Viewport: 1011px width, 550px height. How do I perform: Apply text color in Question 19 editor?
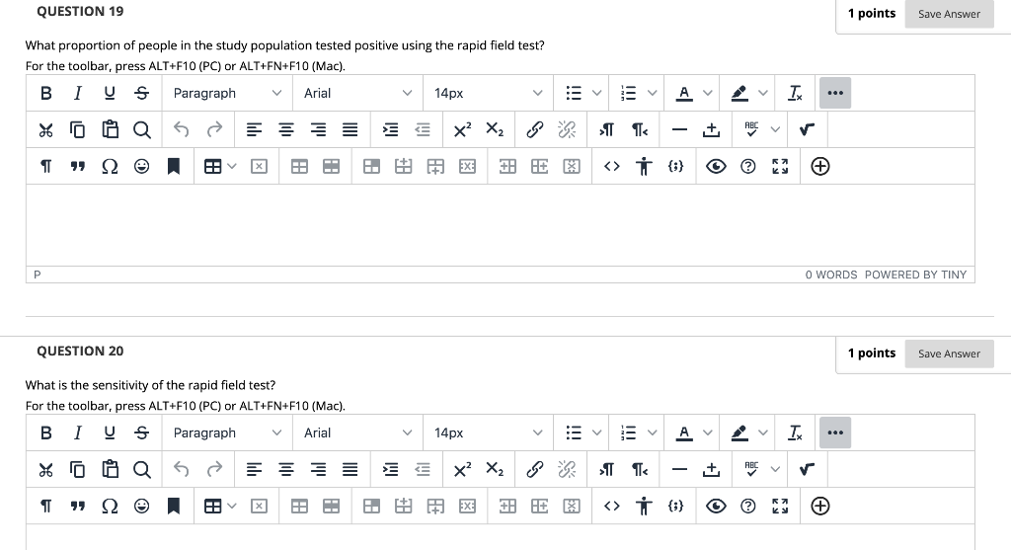click(x=684, y=93)
